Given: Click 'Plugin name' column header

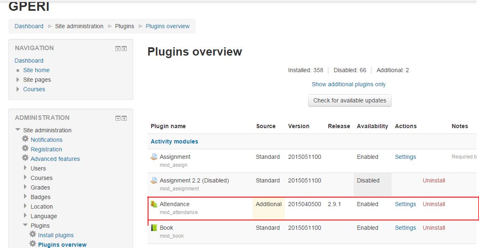Looking at the screenshot, I should [168, 126].
